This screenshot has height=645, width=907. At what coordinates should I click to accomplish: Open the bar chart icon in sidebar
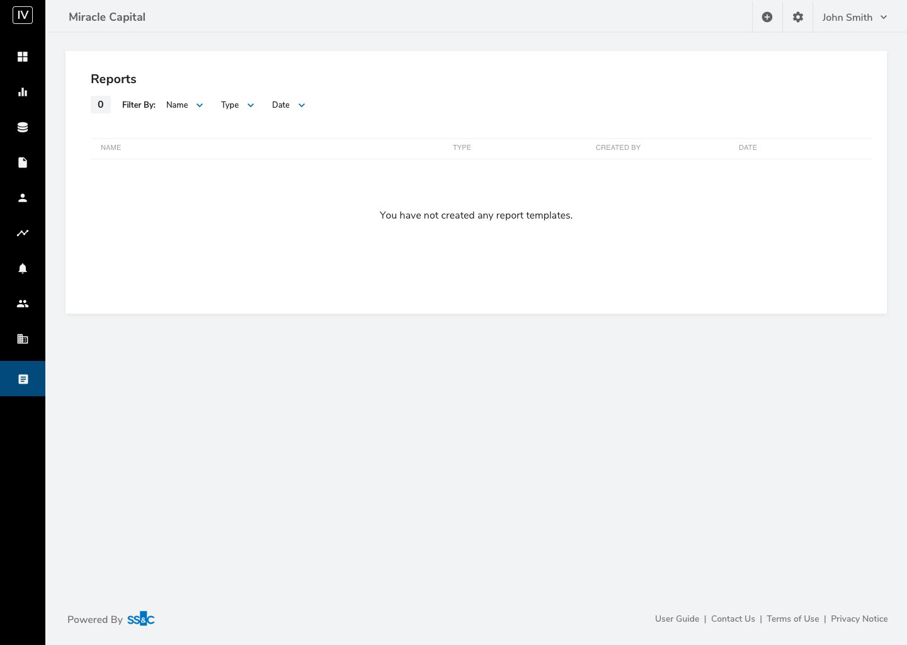23,92
